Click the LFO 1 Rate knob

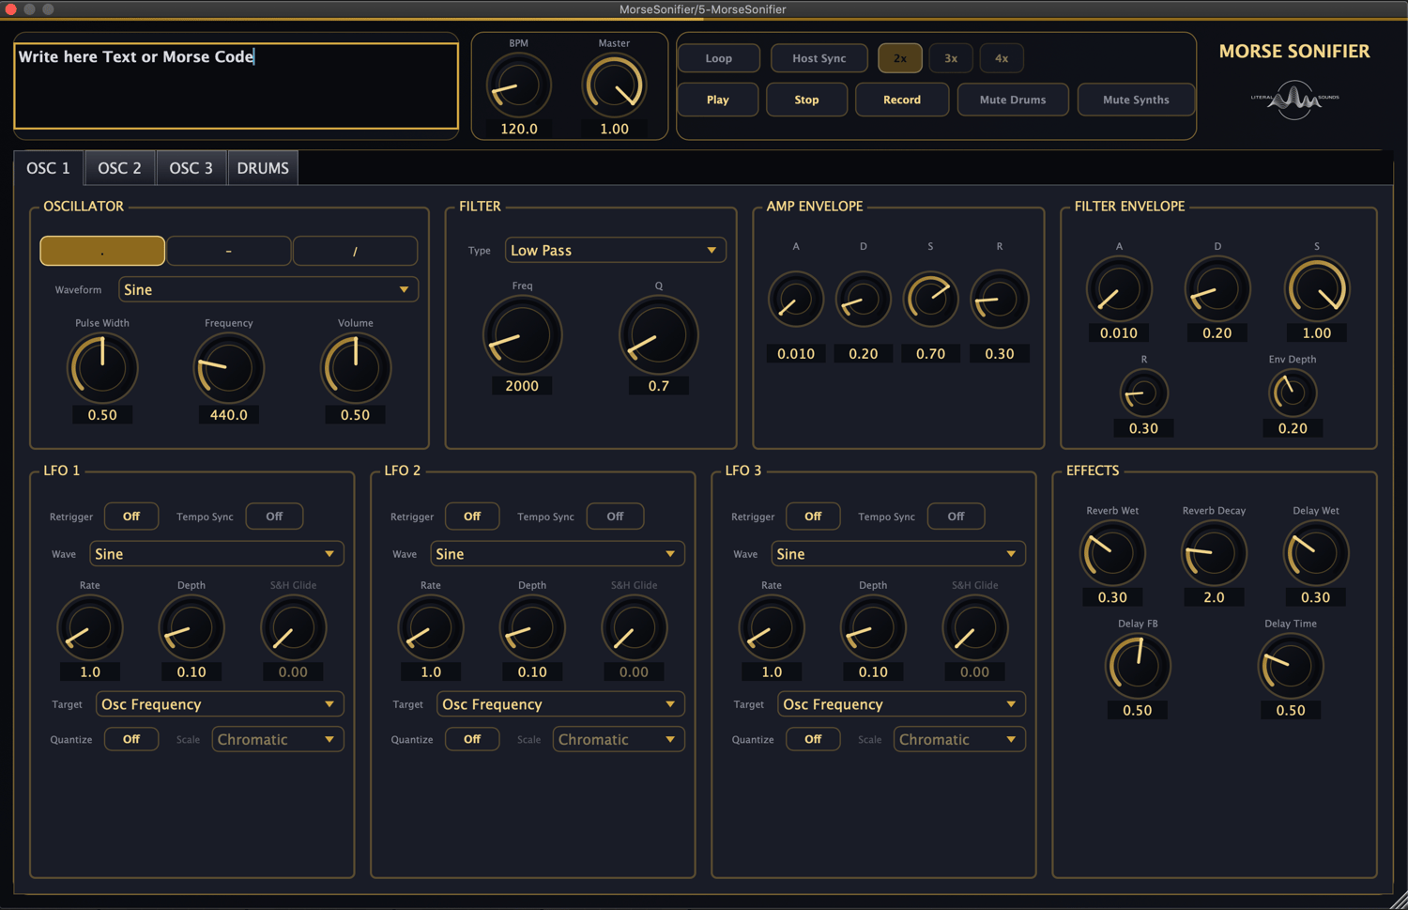[90, 628]
